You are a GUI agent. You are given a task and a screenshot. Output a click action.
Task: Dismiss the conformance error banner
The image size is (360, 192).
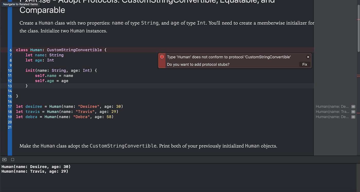(x=308, y=57)
